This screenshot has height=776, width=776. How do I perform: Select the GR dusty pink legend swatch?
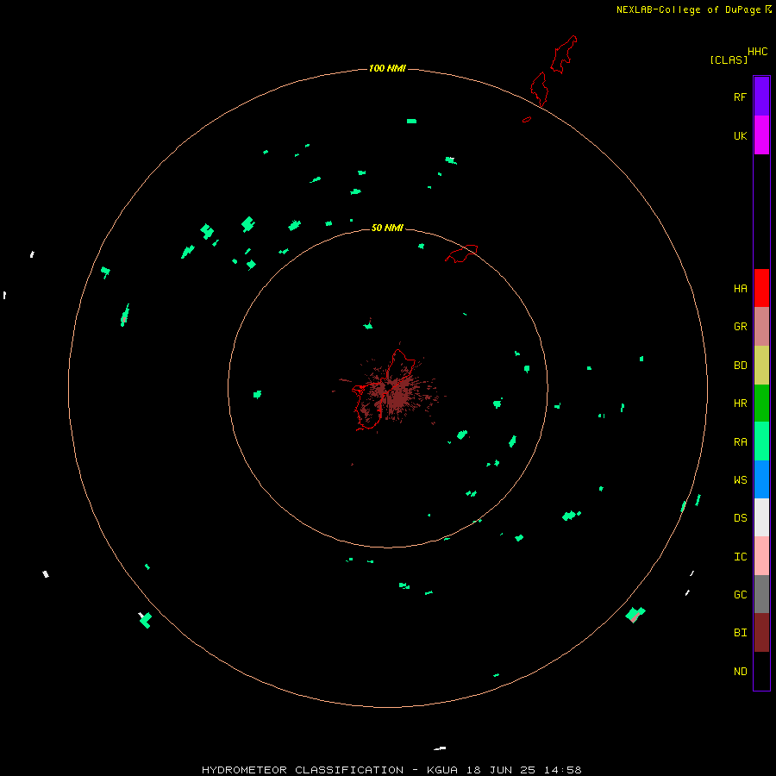click(x=761, y=327)
